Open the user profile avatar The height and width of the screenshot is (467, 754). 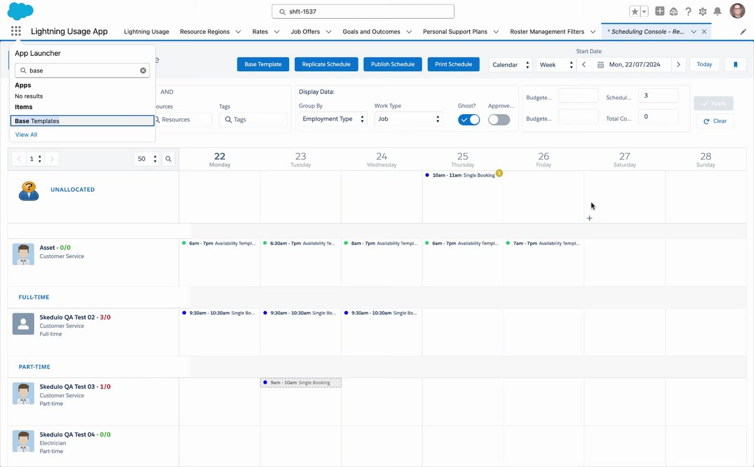[737, 11]
